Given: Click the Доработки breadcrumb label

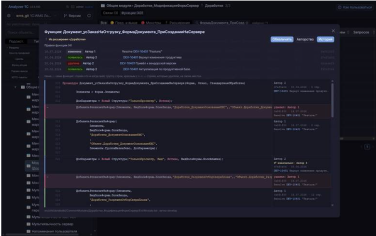Looking at the screenshot, I should [x=214, y=5].
